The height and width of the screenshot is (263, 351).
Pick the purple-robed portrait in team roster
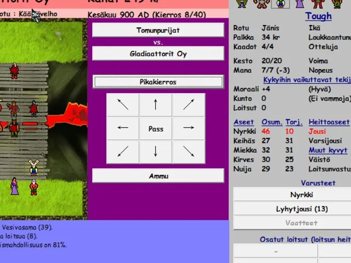300,4
